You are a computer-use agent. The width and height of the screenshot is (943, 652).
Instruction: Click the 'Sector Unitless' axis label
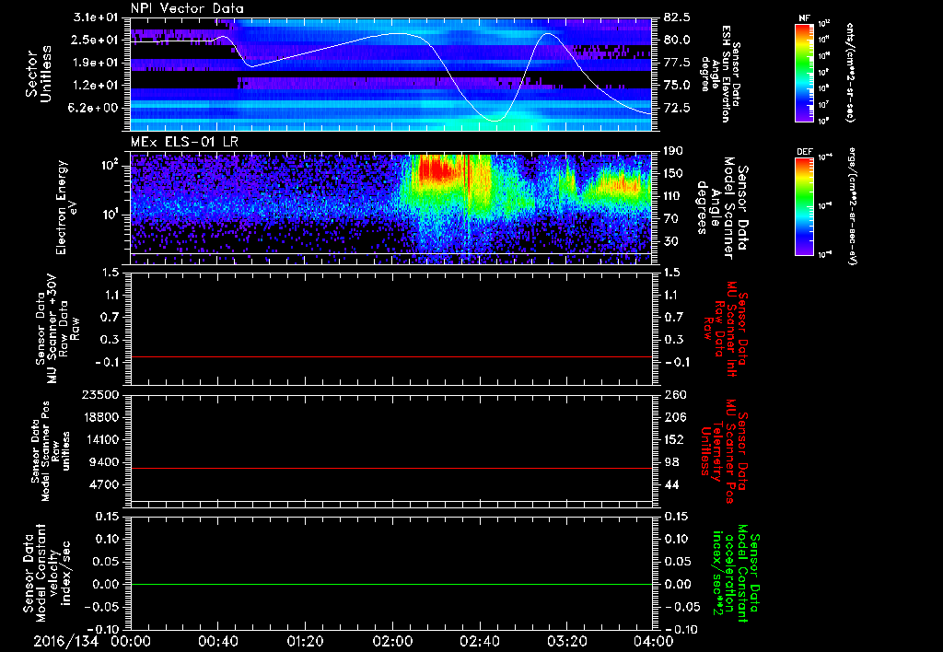pos(39,74)
